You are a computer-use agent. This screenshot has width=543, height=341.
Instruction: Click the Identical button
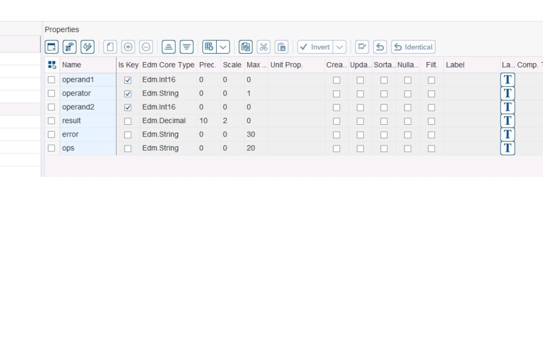[x=413, y=47]
